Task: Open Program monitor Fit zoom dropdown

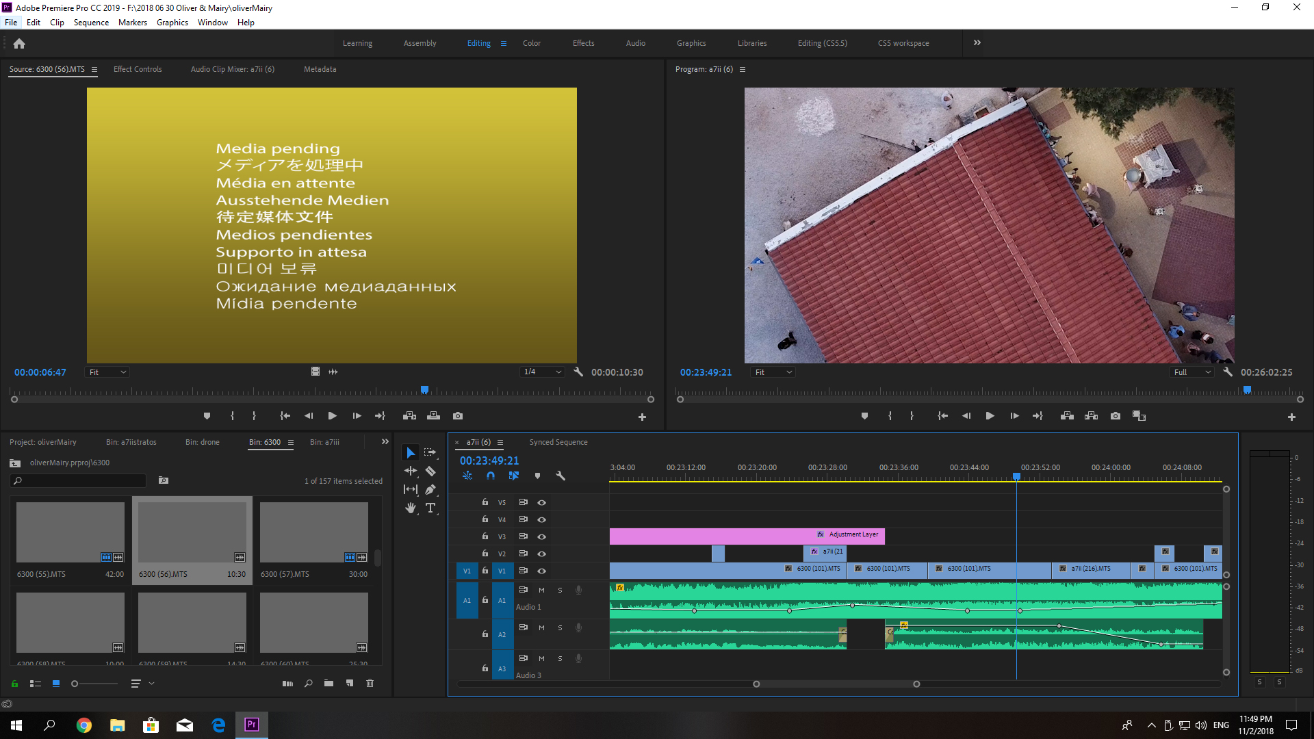Action: point(773,372)
